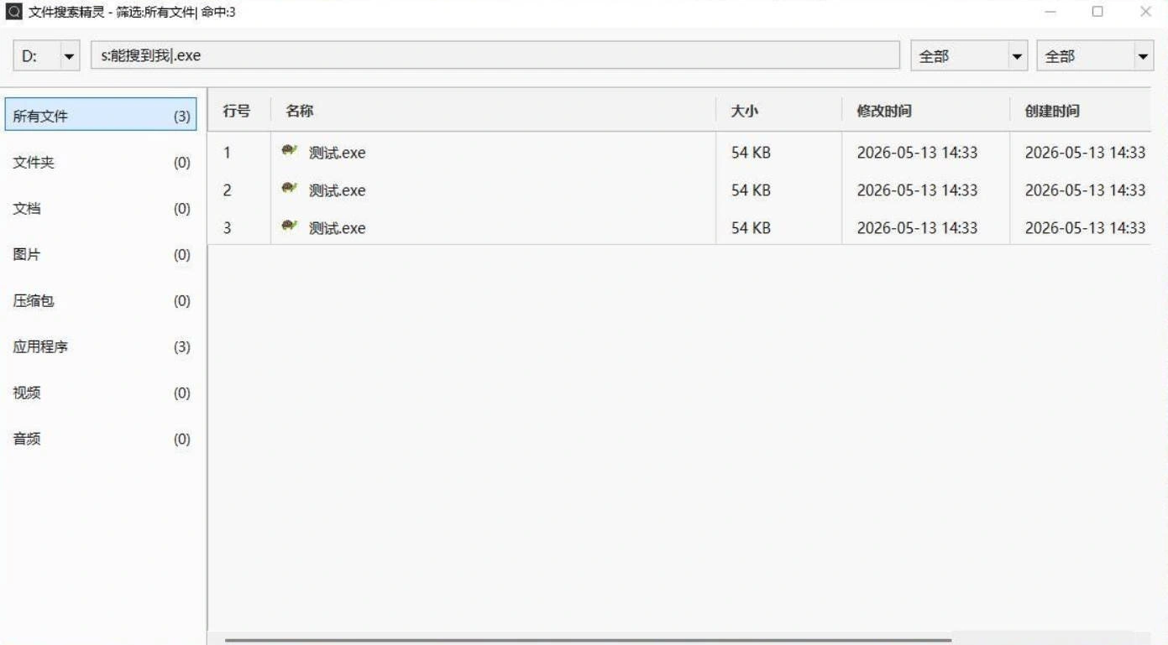The height and width of the screenshot is (645, 1168).
Task: Click row 1 modified time 2026-05-13 14:33
Action: pyautogui.click(x=917, y=153)
